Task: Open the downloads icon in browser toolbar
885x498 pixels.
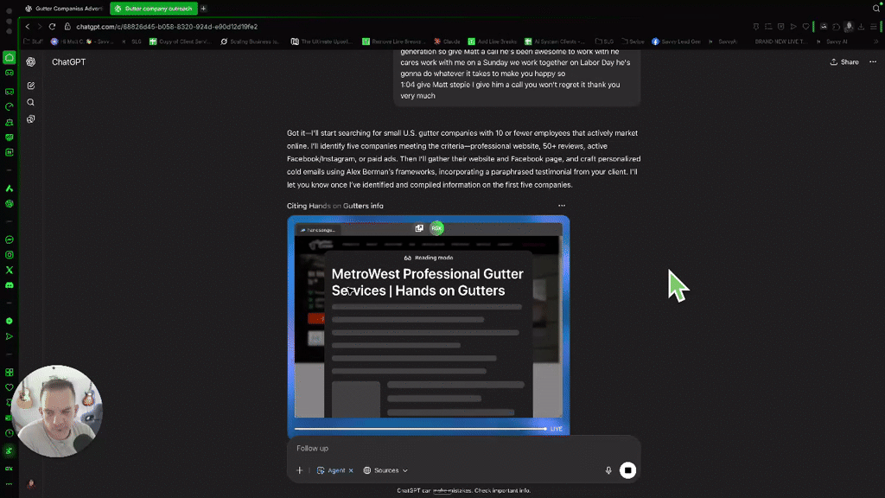Action: click(x=861, y=27)
